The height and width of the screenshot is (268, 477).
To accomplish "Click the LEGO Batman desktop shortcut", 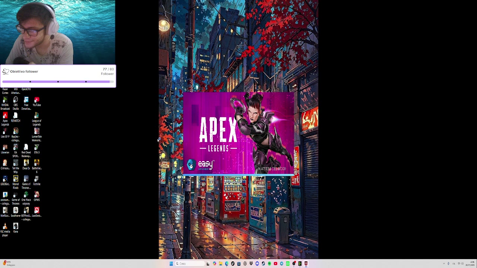I will pos(5,181).
